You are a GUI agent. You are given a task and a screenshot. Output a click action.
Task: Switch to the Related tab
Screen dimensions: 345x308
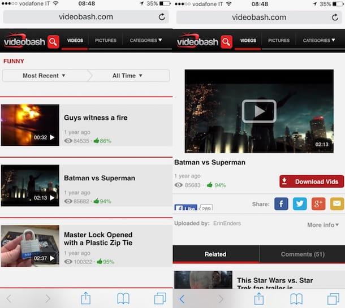click(x=215, y=254)
